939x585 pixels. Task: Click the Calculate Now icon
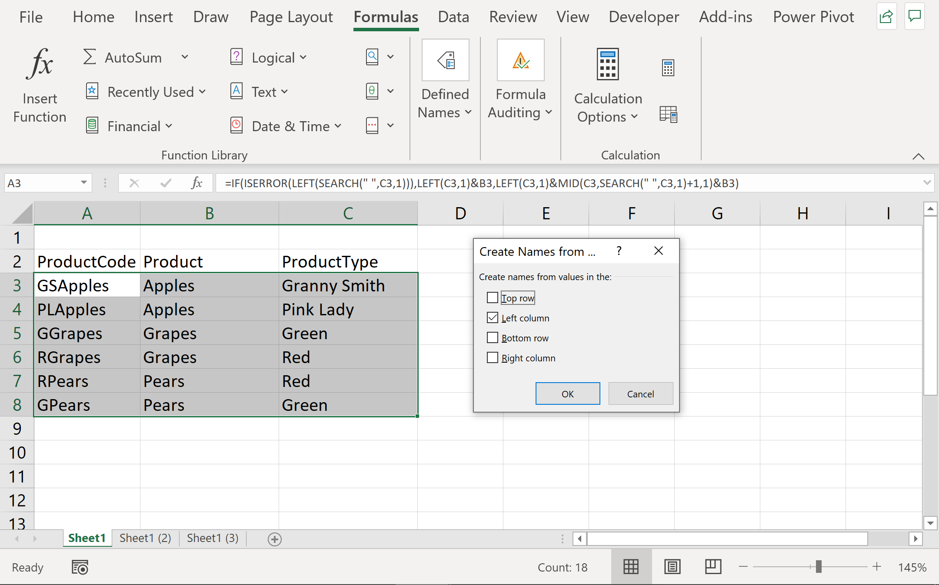668,68
